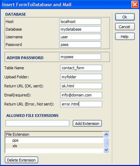Click the Upload Folder input

pyautogui.click(x=81, y=77)
